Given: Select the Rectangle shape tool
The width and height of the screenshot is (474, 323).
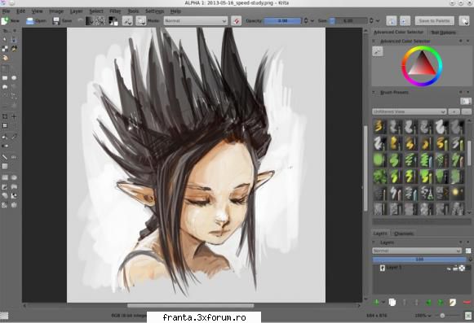Looking at the screenshot, I should 5,78.
